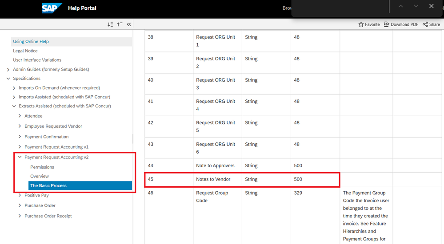Click row number 45 cell

pyautogui.click(x=169, y=179)
